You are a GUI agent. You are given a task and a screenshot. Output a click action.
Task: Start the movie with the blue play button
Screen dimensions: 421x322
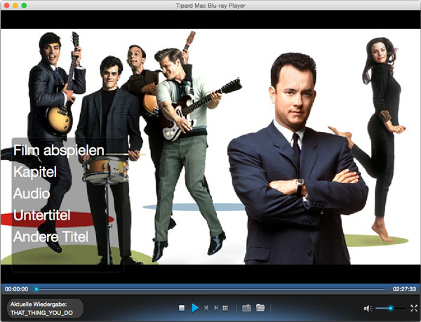[195, 308]
